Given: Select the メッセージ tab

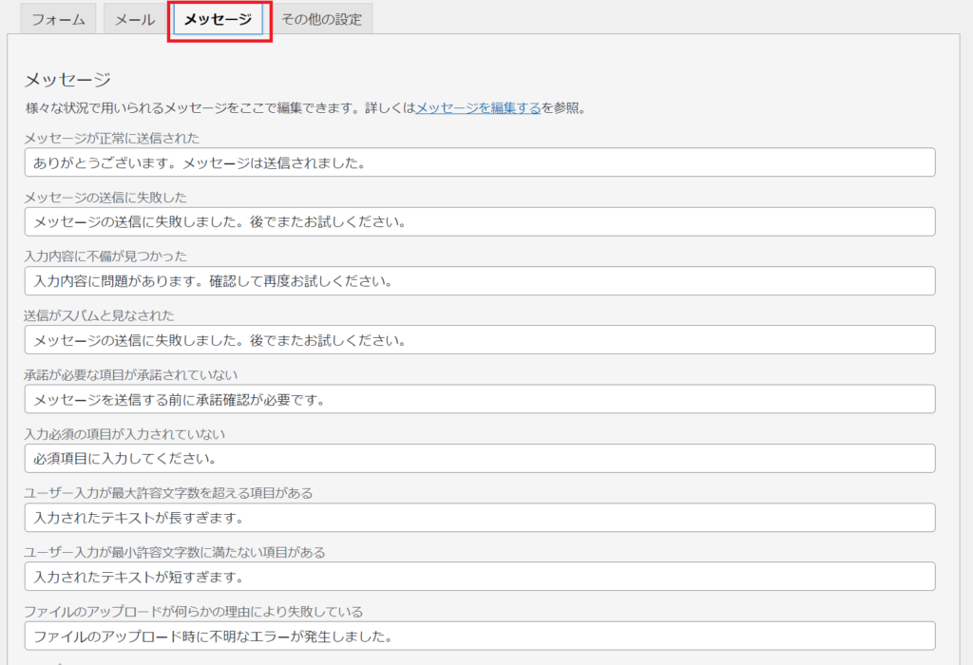Looking at the screenshot, I should (218, 19).
